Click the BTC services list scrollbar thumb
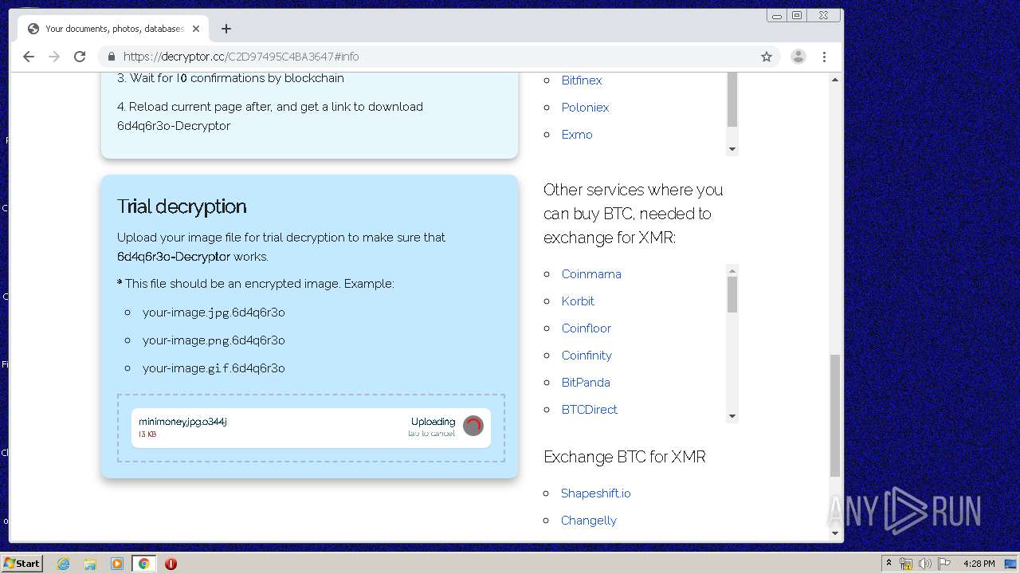The width and height of the screenshot is (1020, 574). click(x=732, y=294)
